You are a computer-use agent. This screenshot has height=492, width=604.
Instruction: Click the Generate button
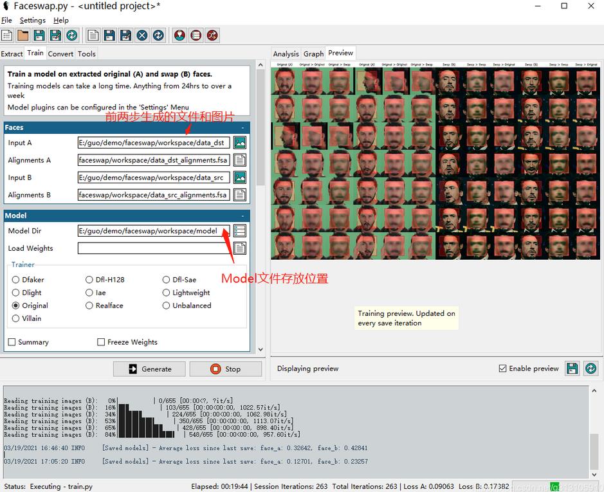pyautogui.click(x=149, y=369)
